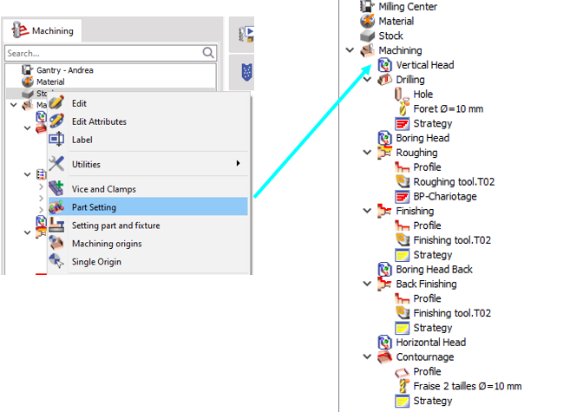Screen dimensions: 570x412
Task: Click the Boring Head Back icon
Action: [x=386, y=269]
